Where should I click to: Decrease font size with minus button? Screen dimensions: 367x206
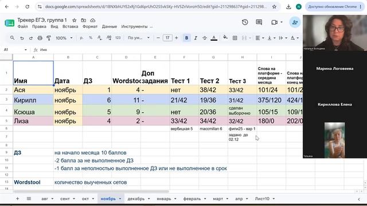[158, 38]
